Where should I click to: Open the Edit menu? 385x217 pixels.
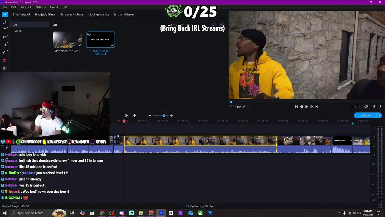(x=14, y=7)
